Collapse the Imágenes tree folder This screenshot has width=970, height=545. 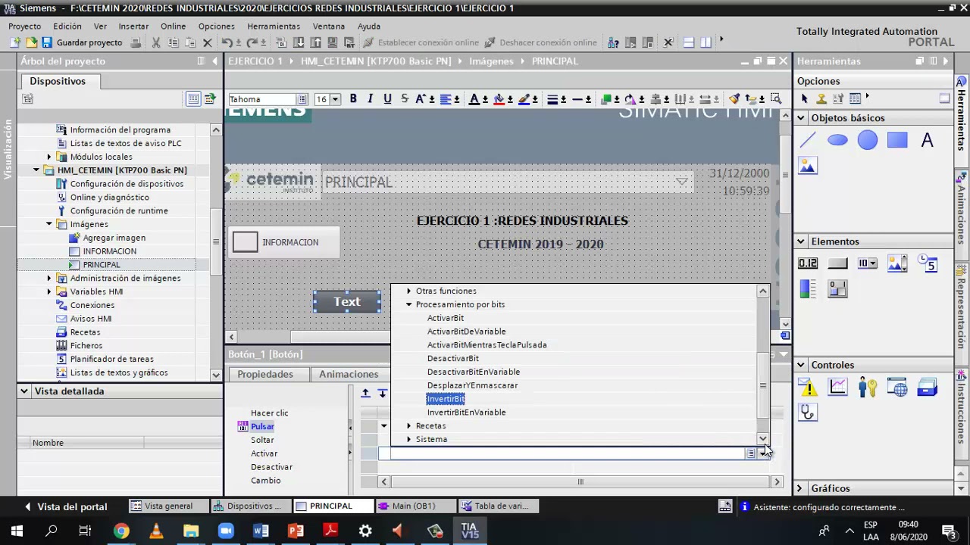49,224
